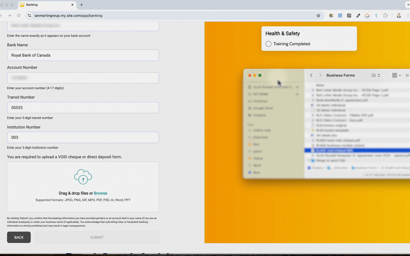The image size is (410, 256).
Task: Bookmark this page with the star icon
Action: (318, 15)
